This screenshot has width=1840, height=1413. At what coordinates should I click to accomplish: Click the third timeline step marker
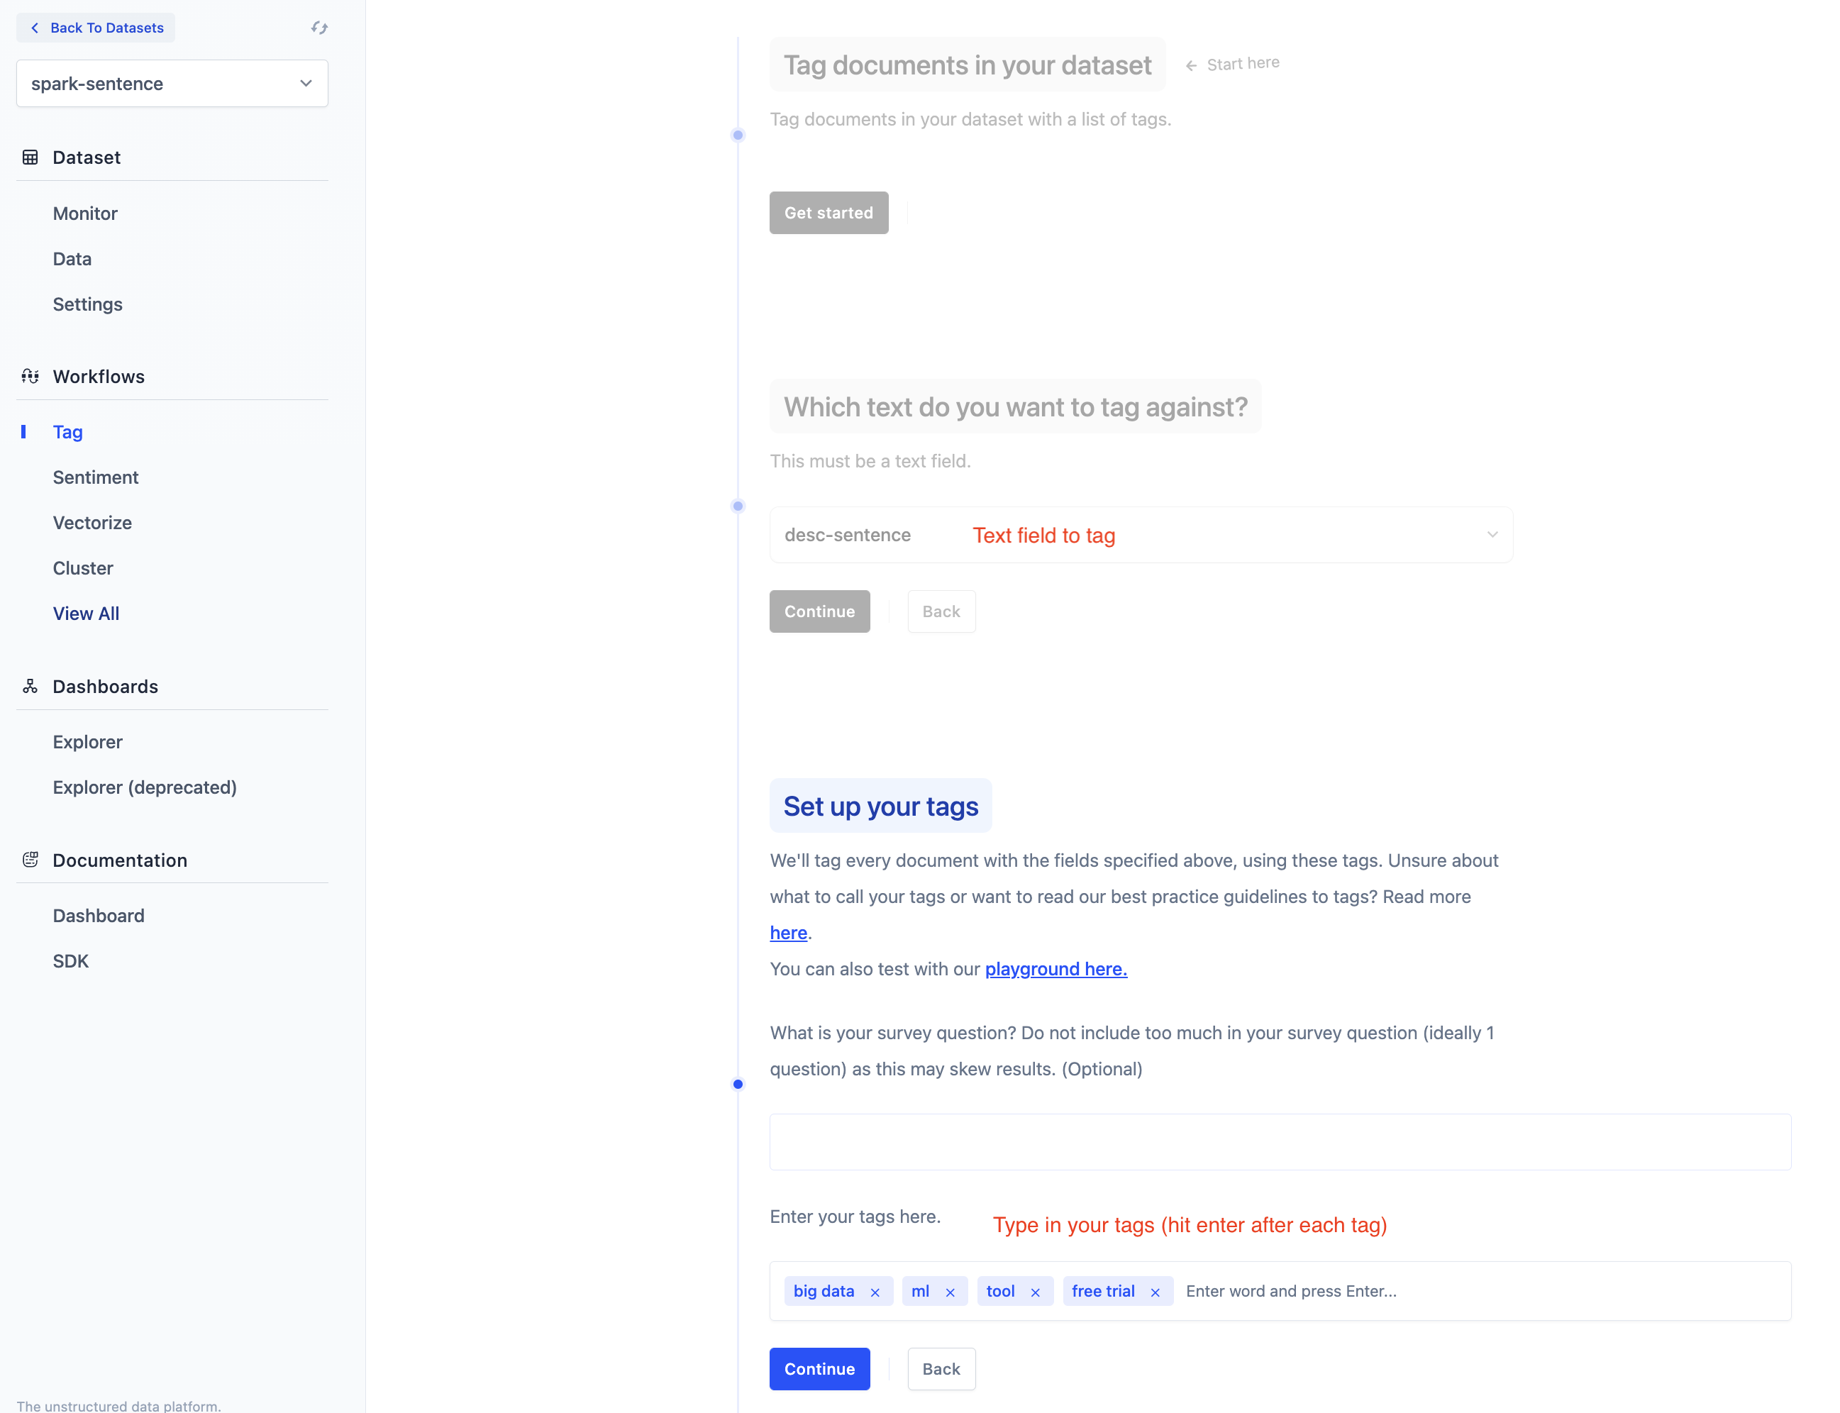tap(738, 1084)
